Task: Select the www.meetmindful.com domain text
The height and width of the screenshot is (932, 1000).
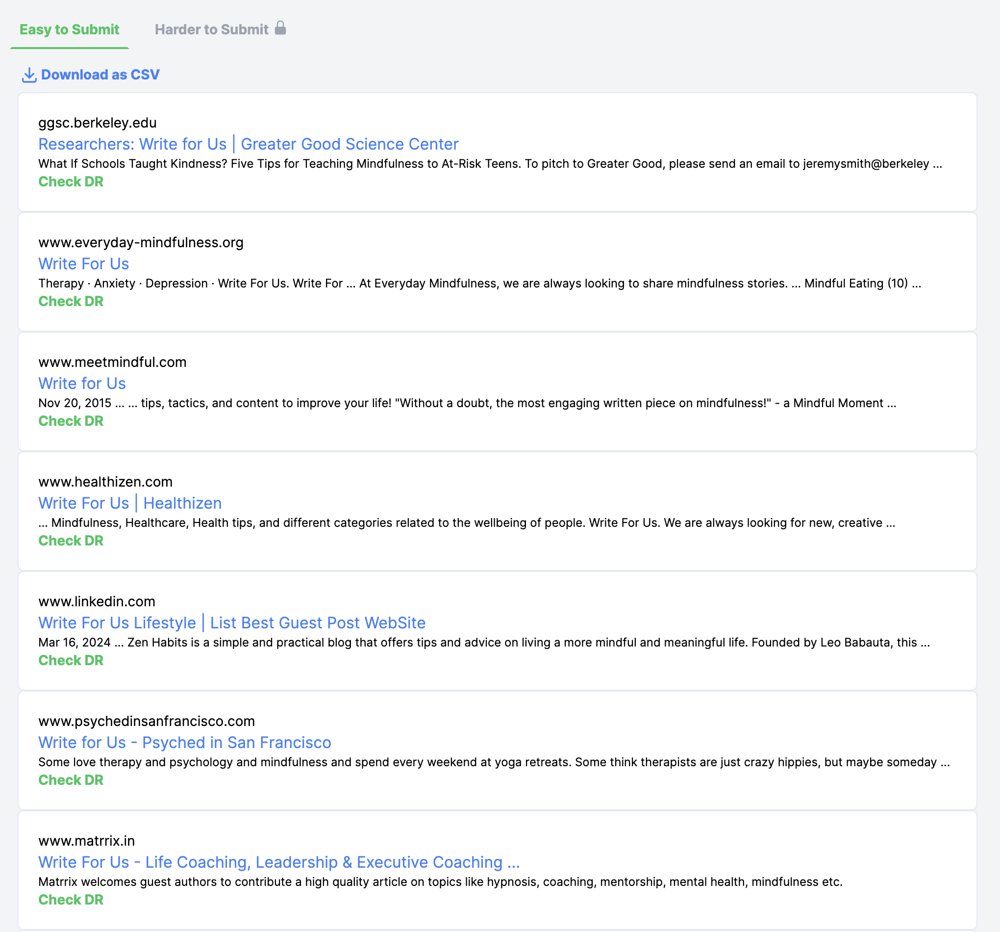Action: [x=113, y=362]
